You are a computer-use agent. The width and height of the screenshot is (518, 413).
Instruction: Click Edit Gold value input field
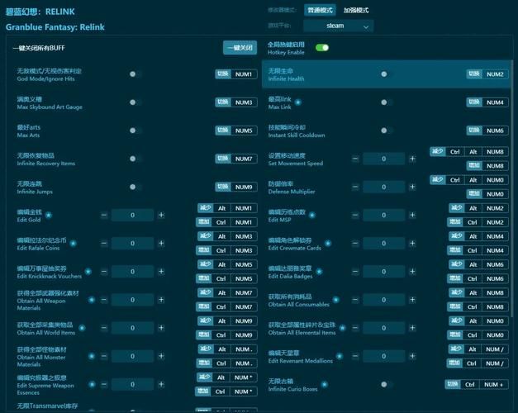[132, 215]
